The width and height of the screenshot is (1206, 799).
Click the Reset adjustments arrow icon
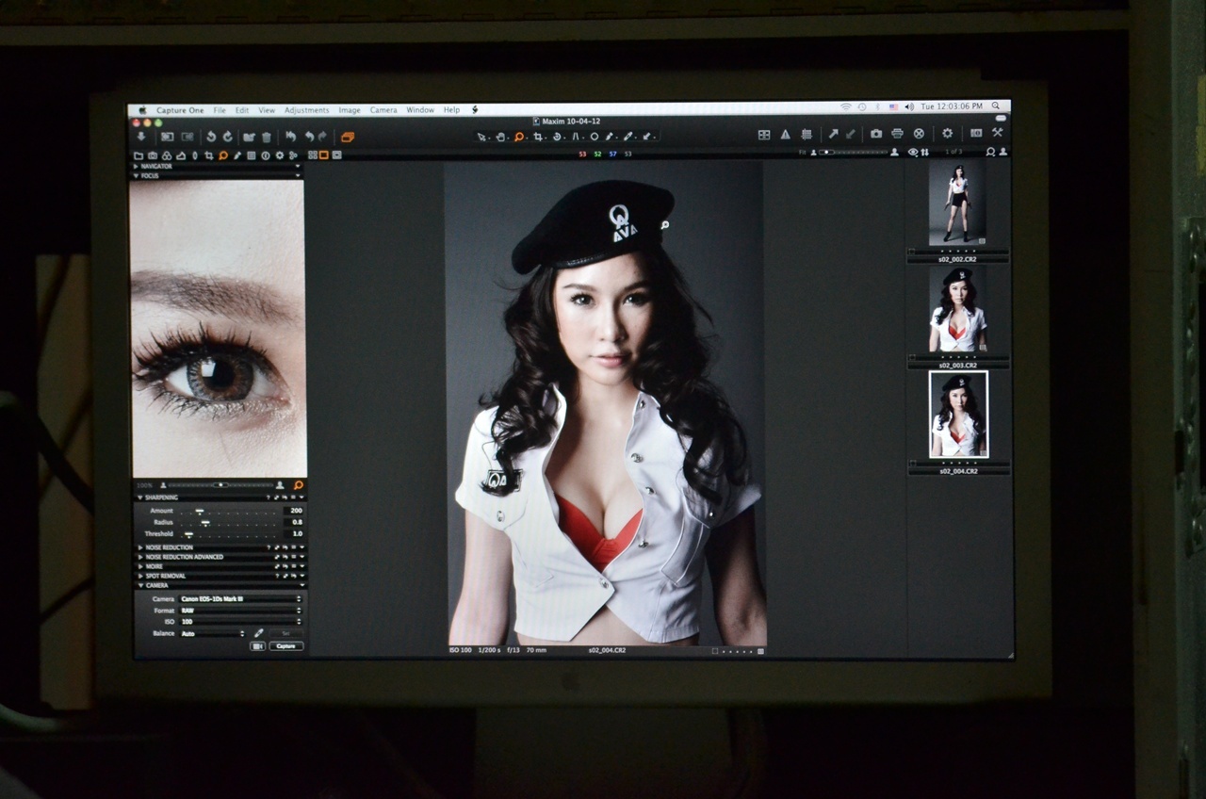pos(290,137)
